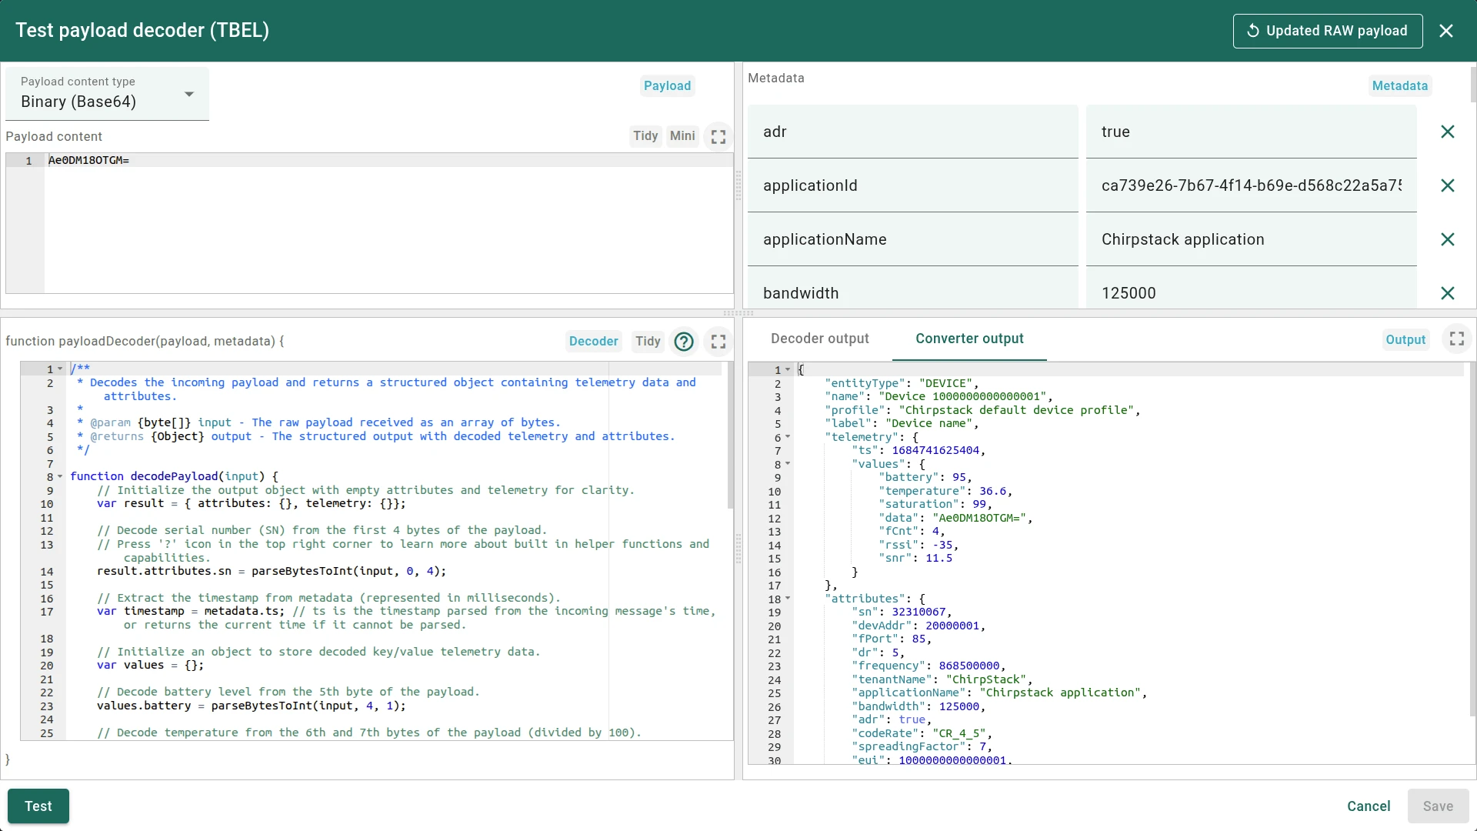Click the "tenantName": "ChirpStack" output line
This screenshot has width=1477, height=831.
(x=942, y=679)
